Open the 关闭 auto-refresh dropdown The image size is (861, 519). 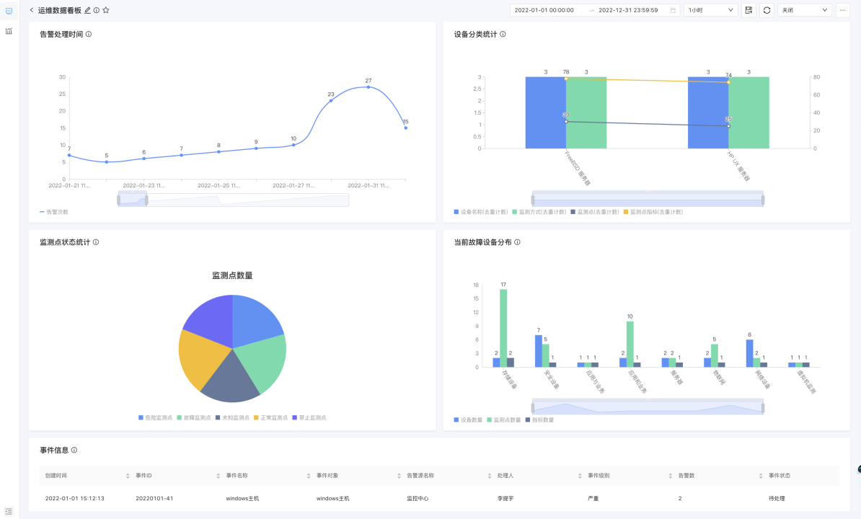coord(804,10)
